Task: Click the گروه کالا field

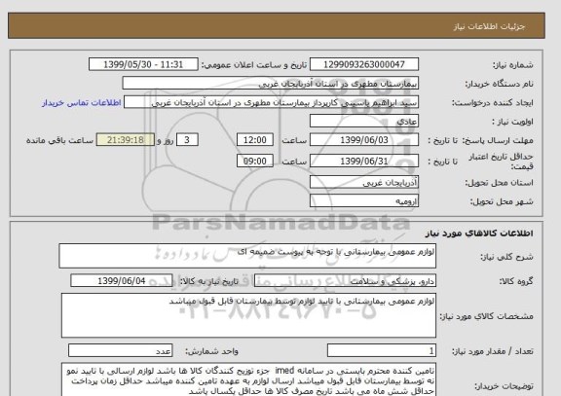Action: point(345,281)
